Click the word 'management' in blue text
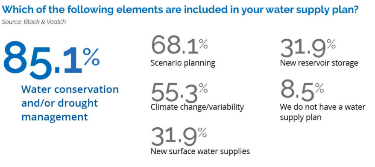This screenshot has height=167, width=375. click(55, 117)
